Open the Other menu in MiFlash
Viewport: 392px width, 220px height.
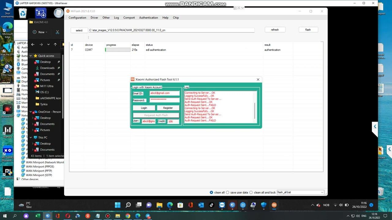(x=106, y=18)
